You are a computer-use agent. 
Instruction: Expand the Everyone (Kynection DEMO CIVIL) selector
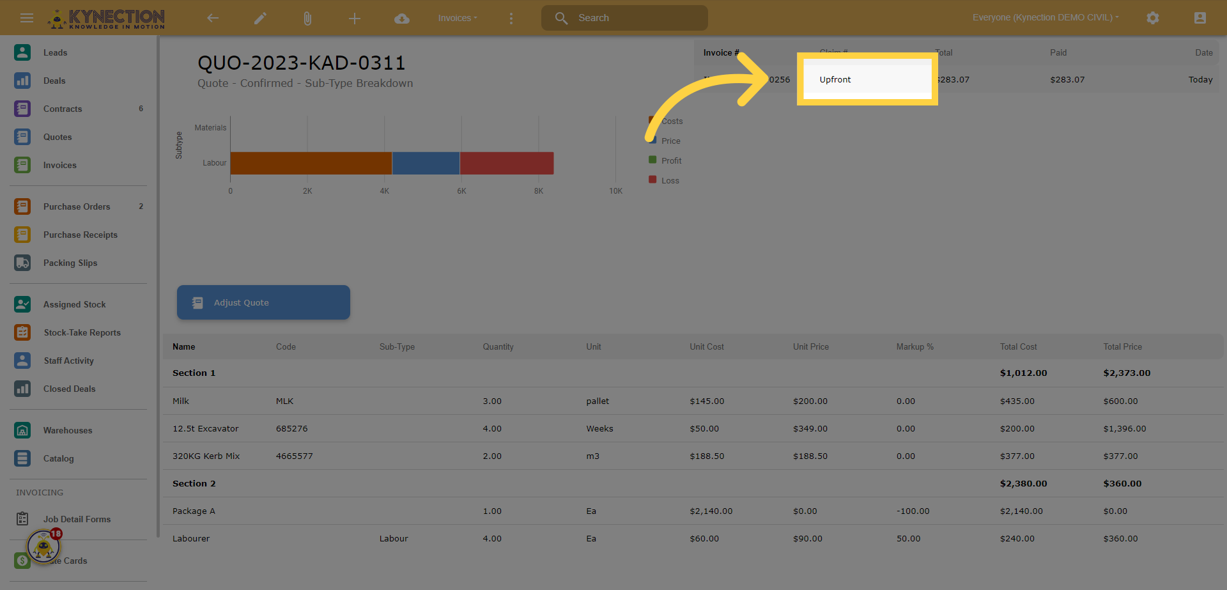click(1046, 17)
